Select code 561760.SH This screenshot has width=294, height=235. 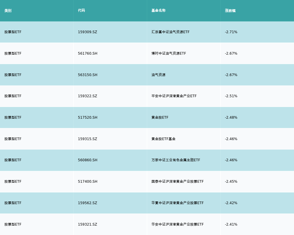click(x=88, y=53)
